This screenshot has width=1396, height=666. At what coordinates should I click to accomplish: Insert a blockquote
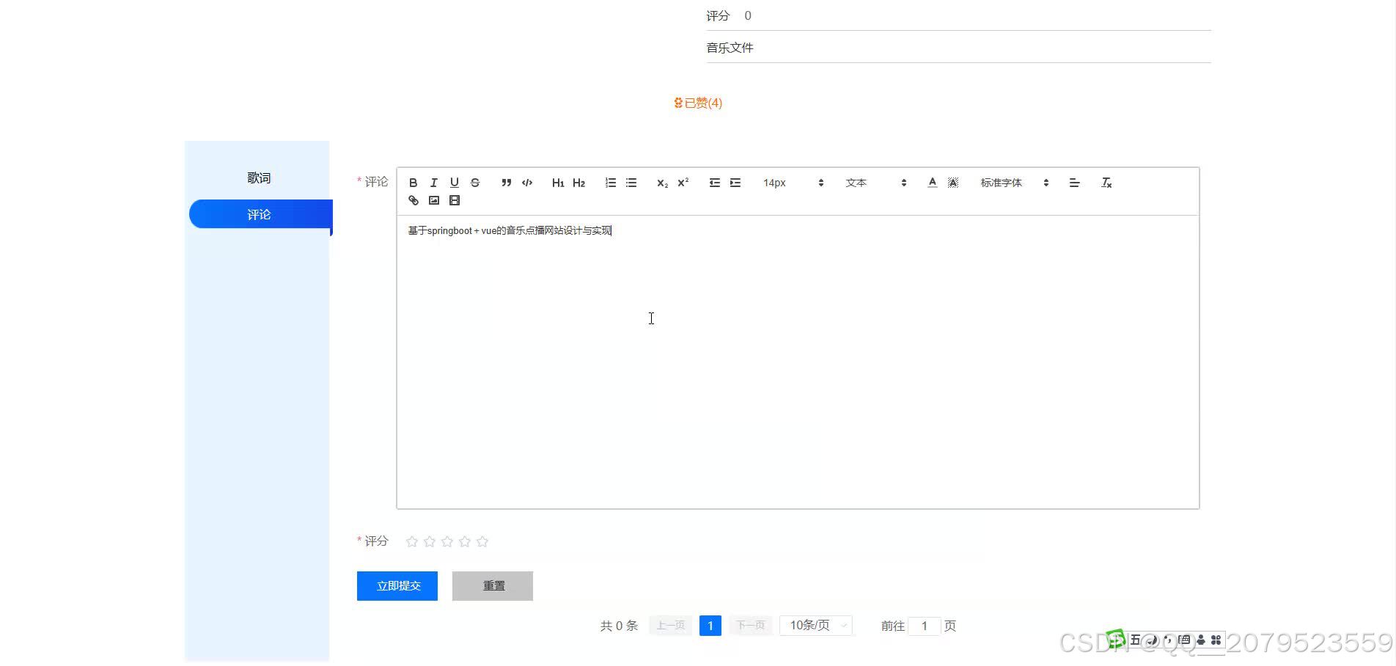coord(506,183)
